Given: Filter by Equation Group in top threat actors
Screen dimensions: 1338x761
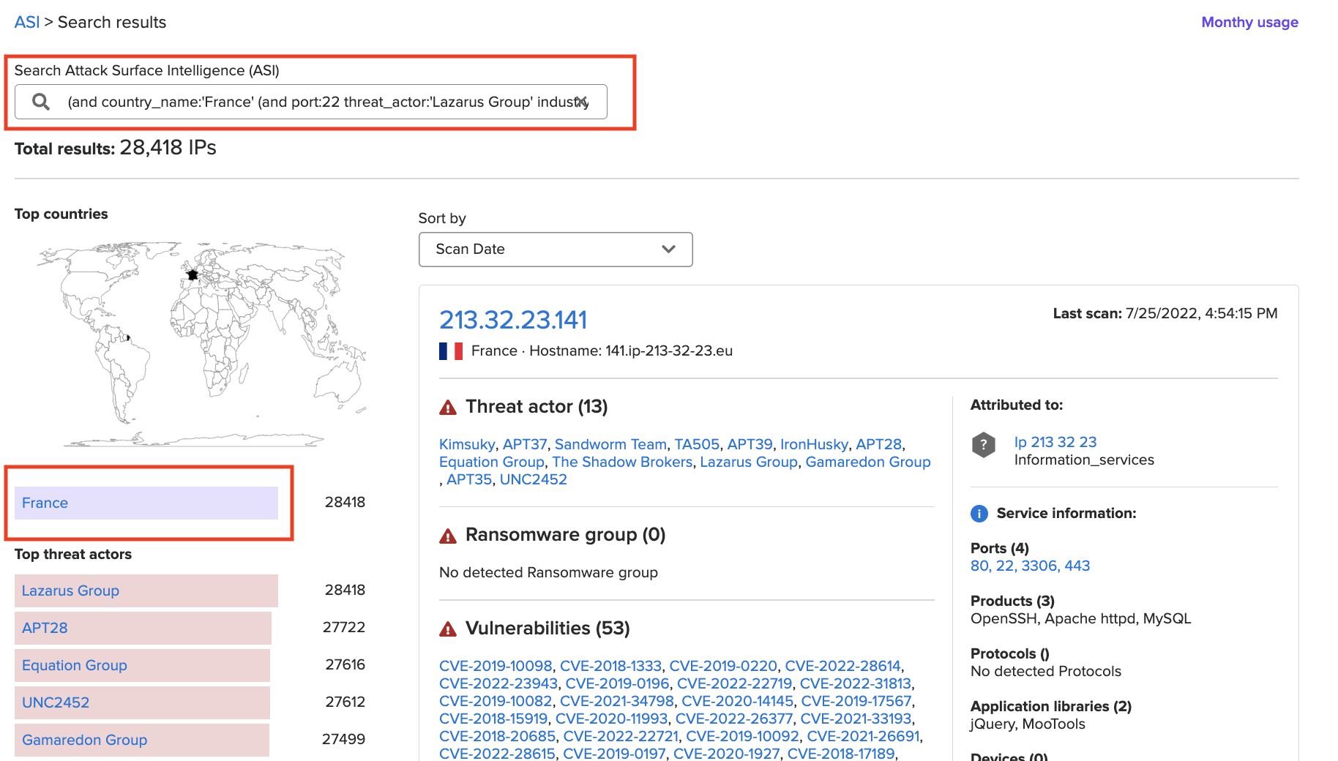Looking at the screenshot, I should (142, 665).
